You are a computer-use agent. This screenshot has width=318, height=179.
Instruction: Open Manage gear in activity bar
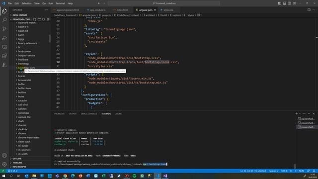[x=4, y=164]
